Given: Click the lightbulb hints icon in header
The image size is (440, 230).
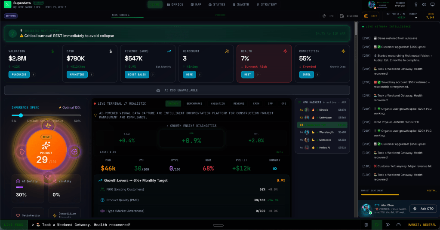Looking at the screenshot, I should 416,5.
